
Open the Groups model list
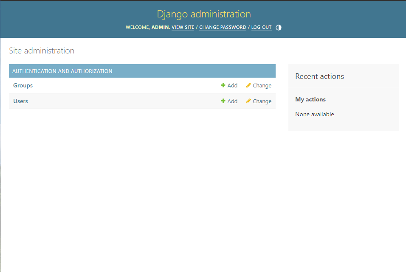[23, 85]
